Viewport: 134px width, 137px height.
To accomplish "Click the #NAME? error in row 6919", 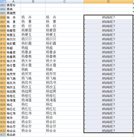I will 108,74.
